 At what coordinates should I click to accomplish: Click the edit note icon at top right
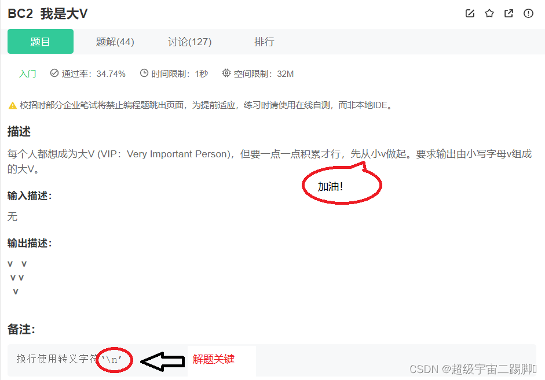[x=470, y=13]
